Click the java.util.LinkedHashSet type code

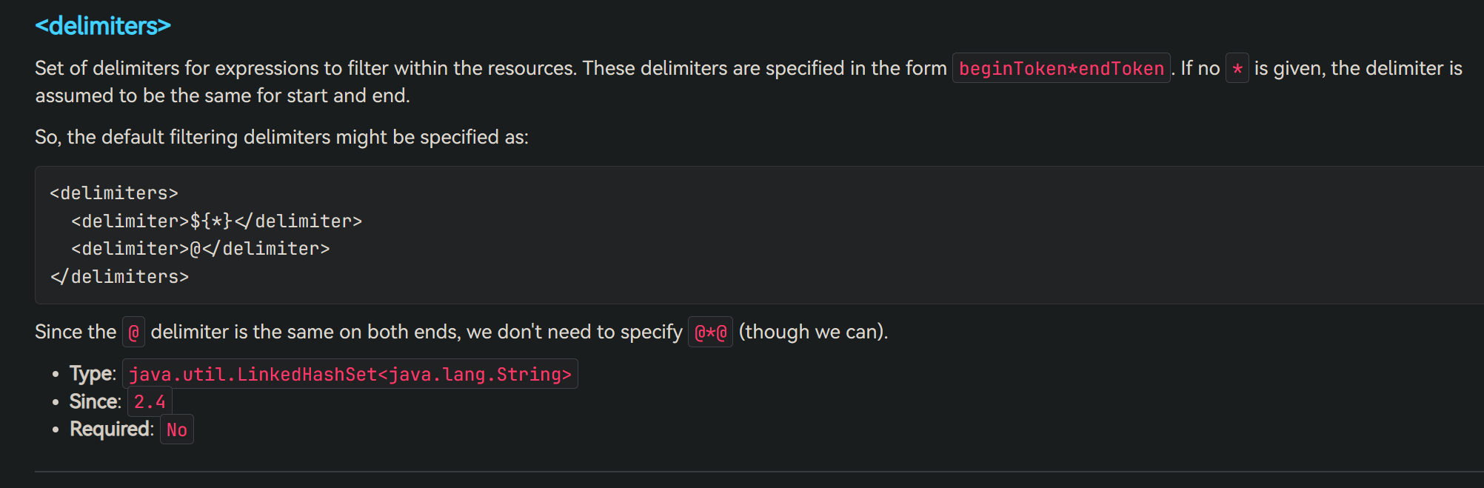point(350,374)
